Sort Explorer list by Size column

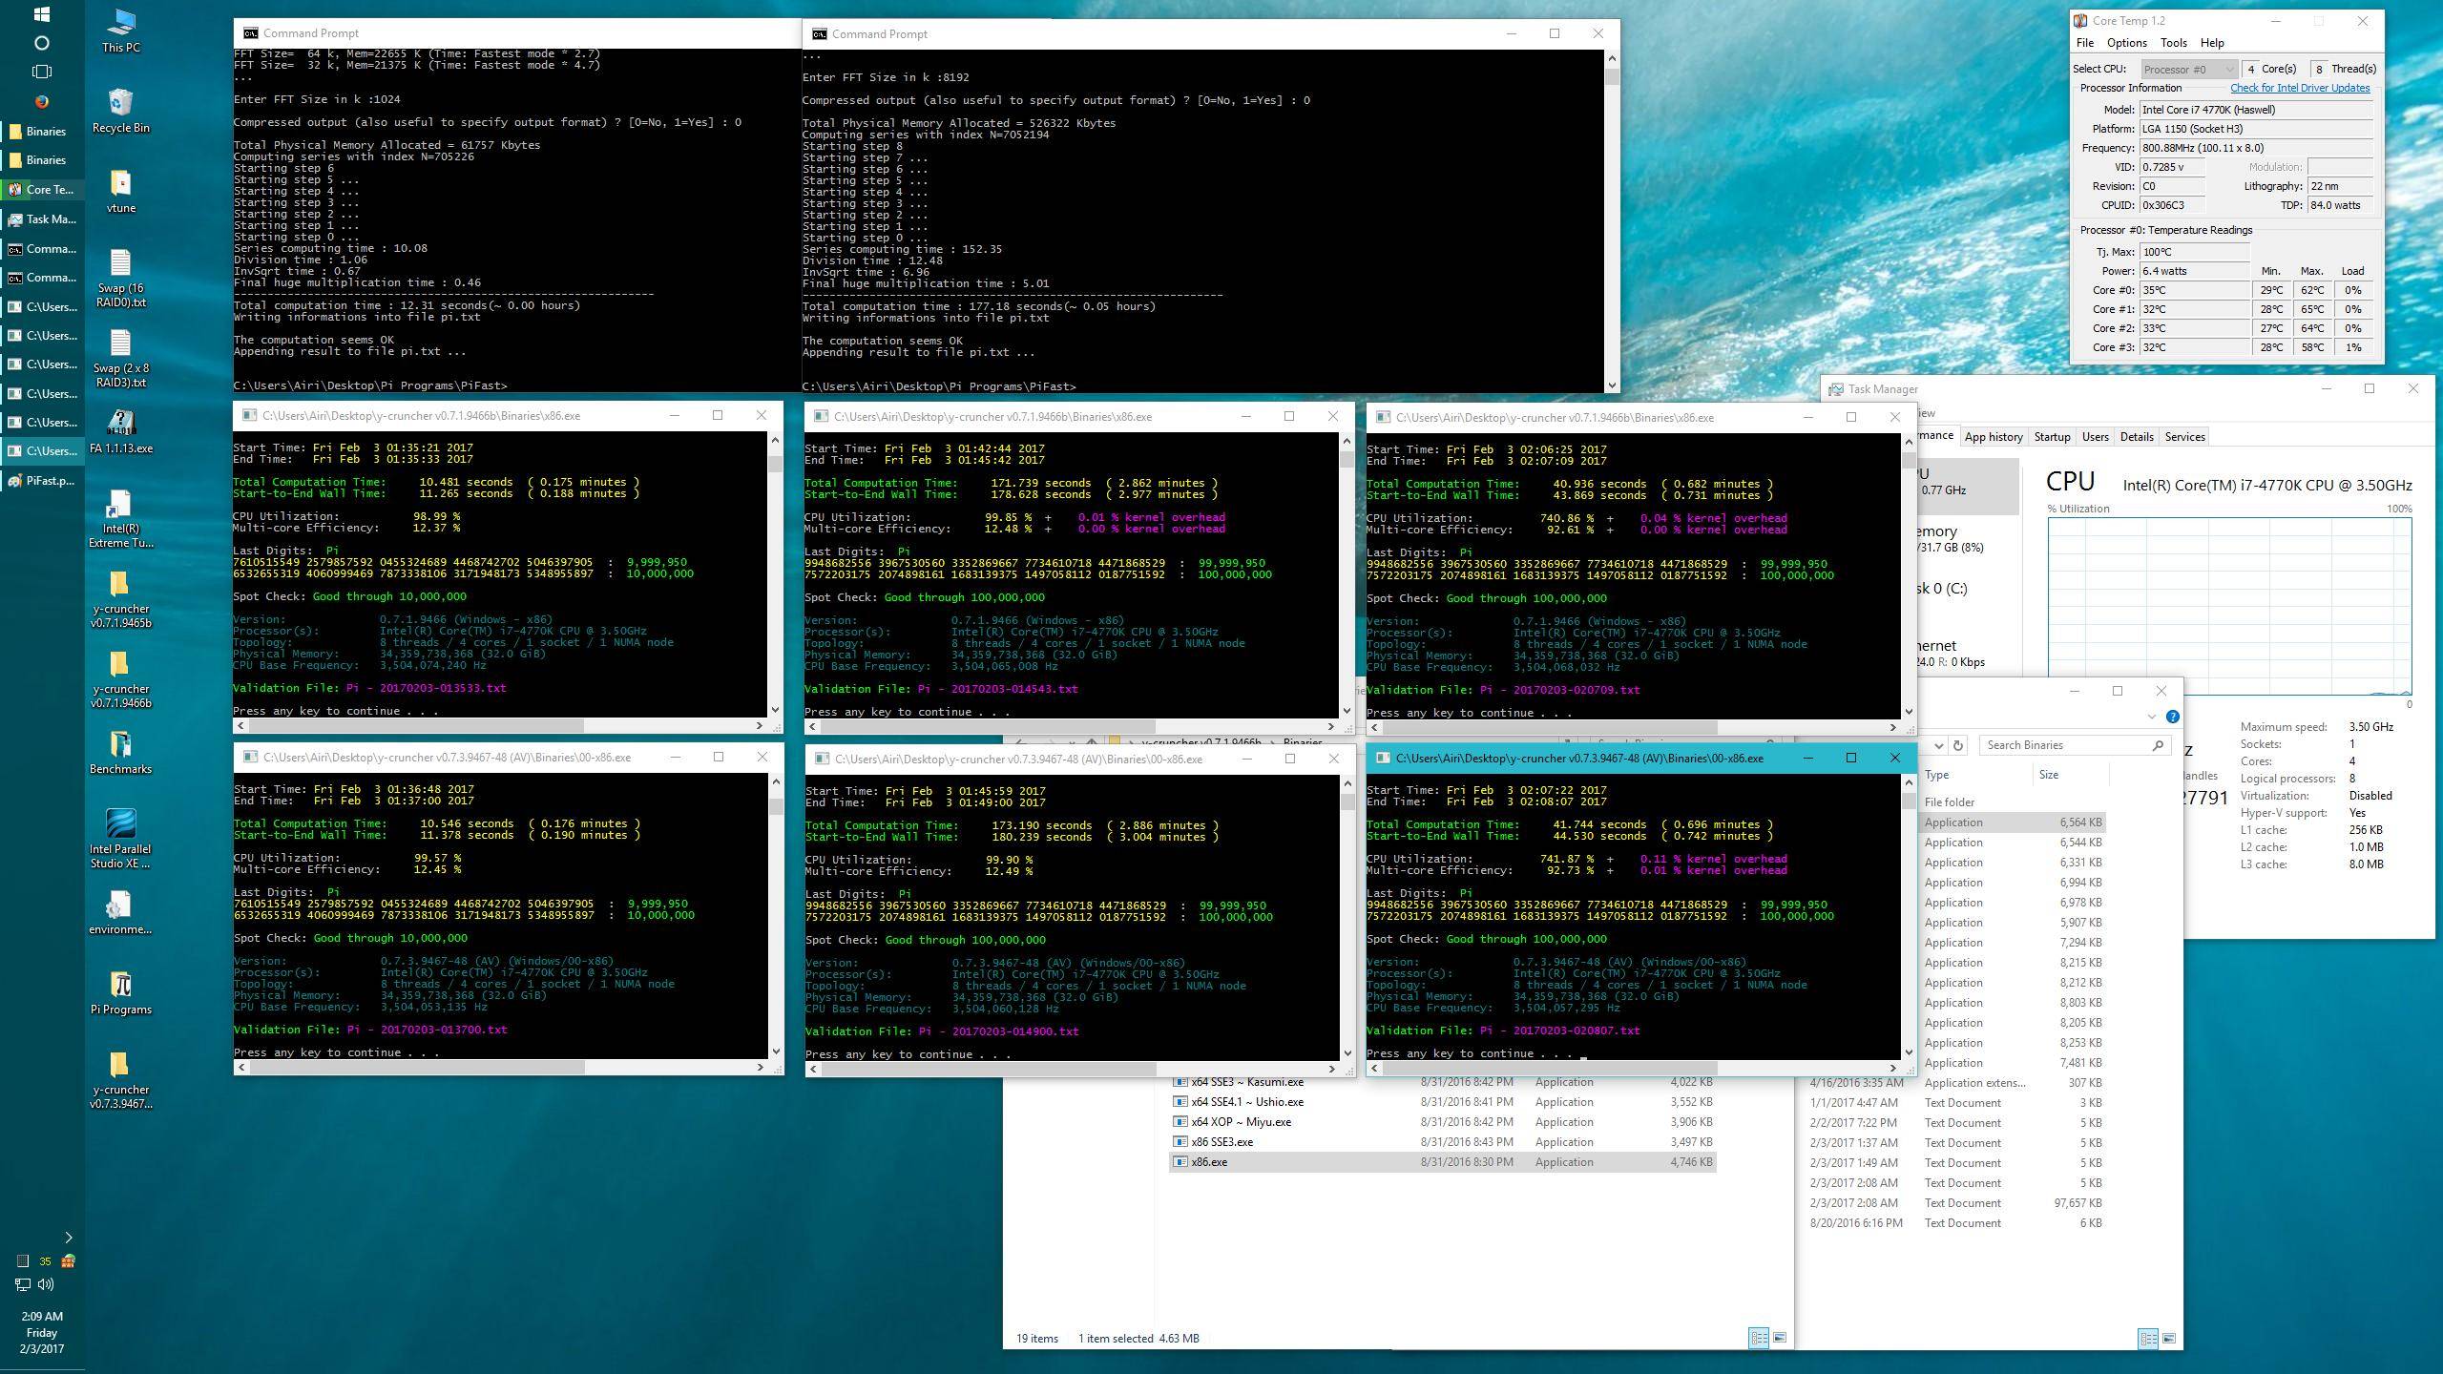point(2070,775)
